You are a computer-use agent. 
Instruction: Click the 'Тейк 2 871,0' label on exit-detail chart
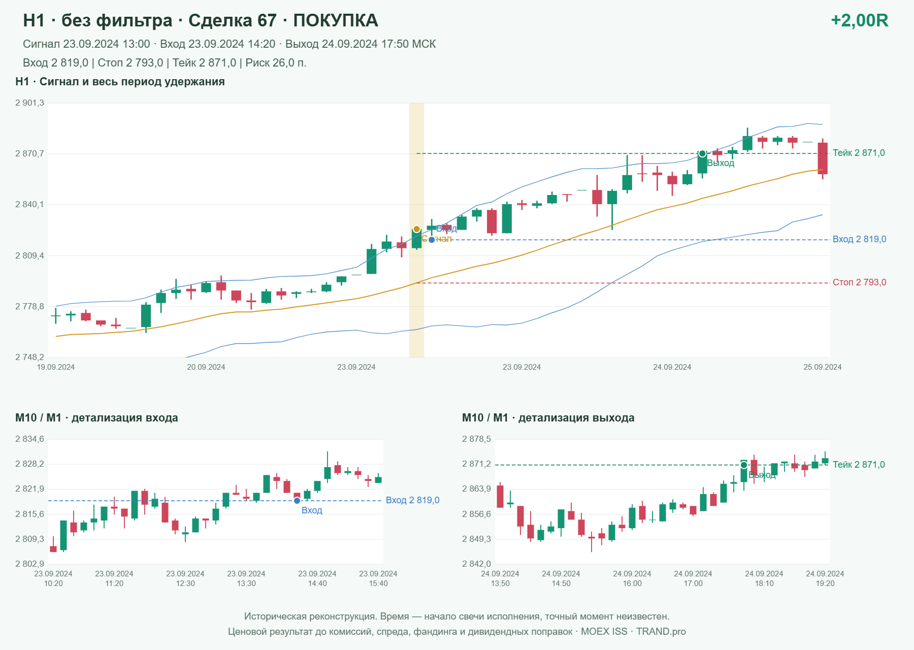(859, 465)
